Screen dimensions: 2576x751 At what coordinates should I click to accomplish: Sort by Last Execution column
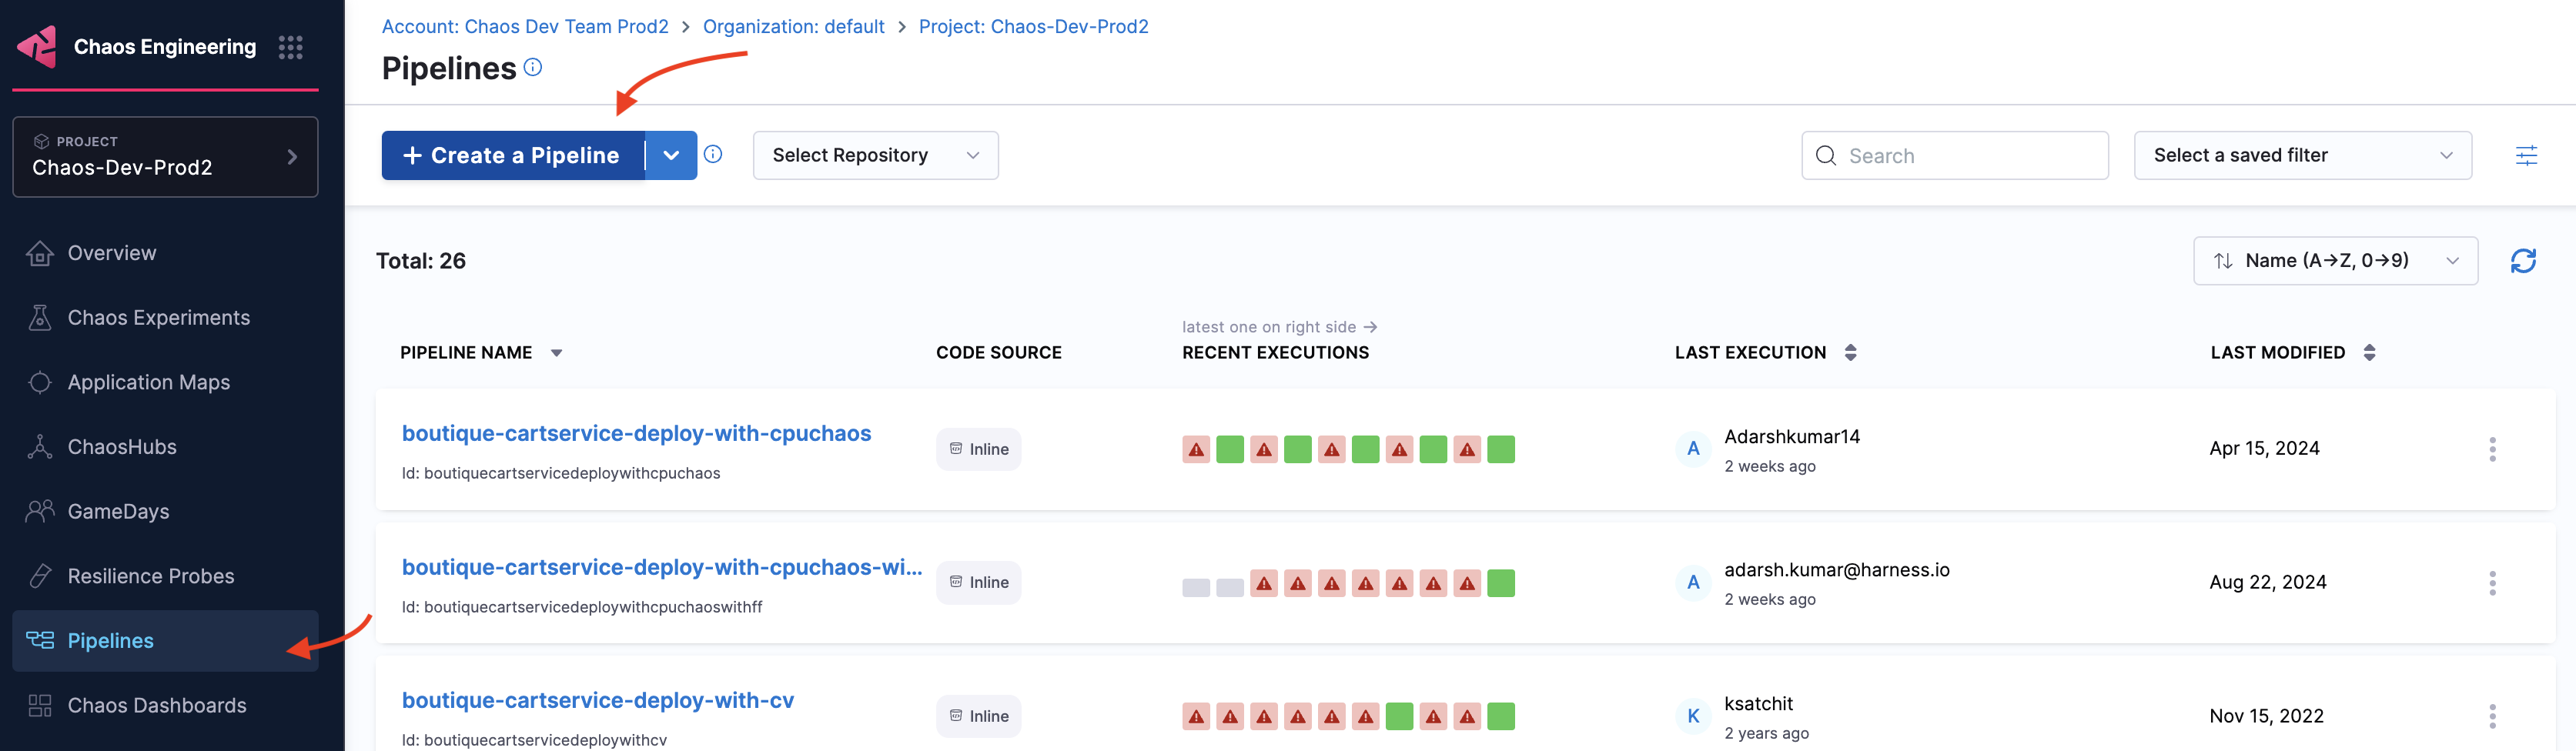(1850, 353)
